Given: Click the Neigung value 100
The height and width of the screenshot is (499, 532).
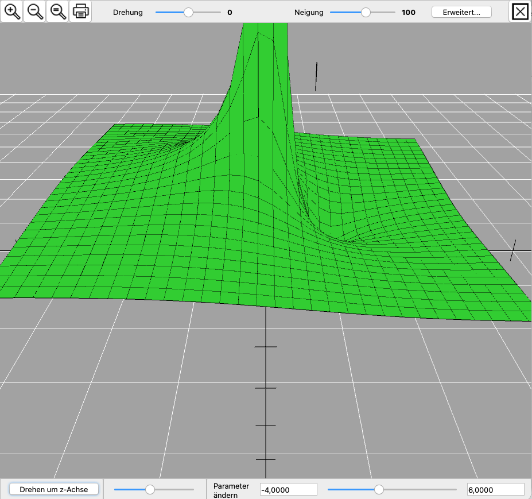Looking at the screenshot, I should tap(409, 12).
